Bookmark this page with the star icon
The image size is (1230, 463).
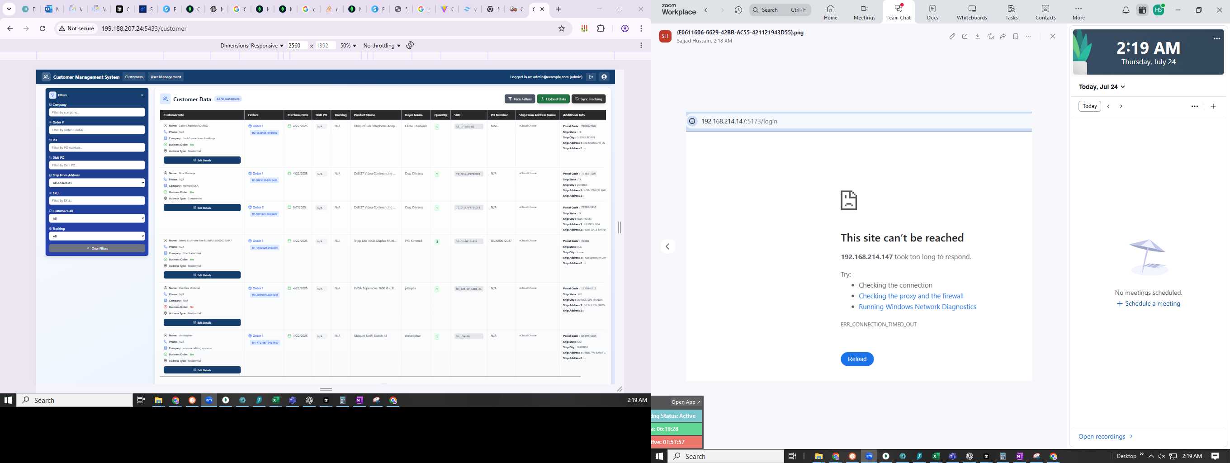pyautogui.click(x=562, y=28)
